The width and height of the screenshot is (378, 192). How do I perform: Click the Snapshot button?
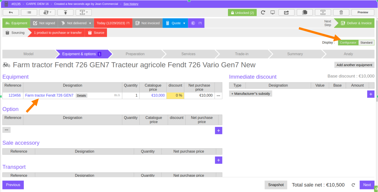[x=276, y=185]
